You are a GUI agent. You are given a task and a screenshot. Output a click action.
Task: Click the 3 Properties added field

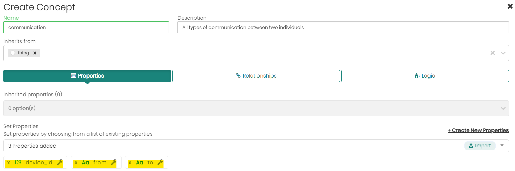(x=204, y=146)
